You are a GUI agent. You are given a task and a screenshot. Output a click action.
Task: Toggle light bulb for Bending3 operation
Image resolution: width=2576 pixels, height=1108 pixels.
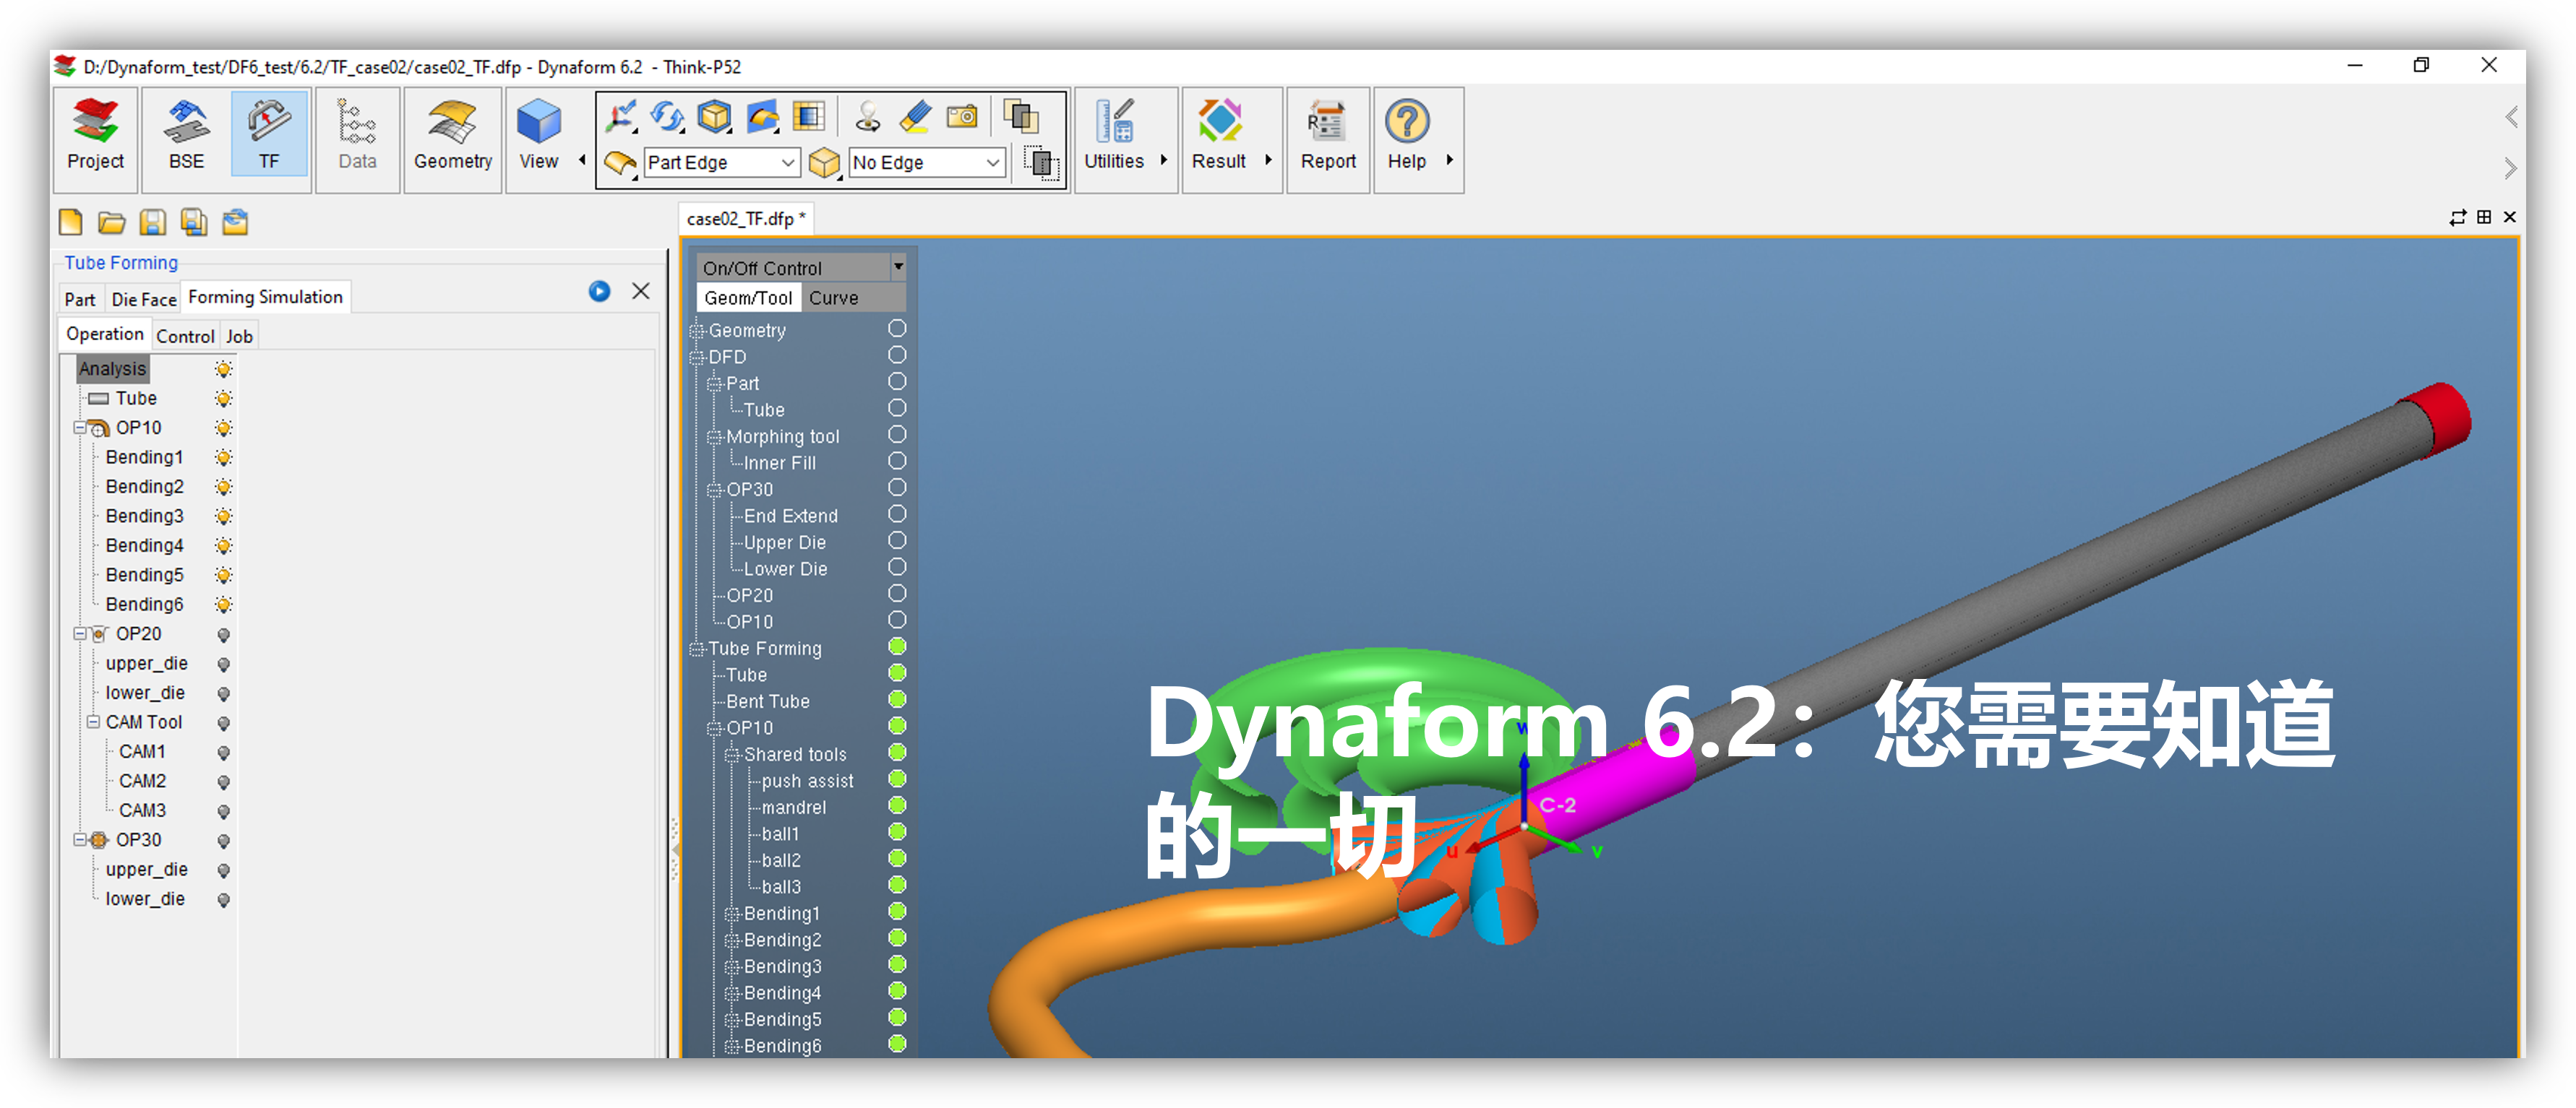tap(223, 516)
